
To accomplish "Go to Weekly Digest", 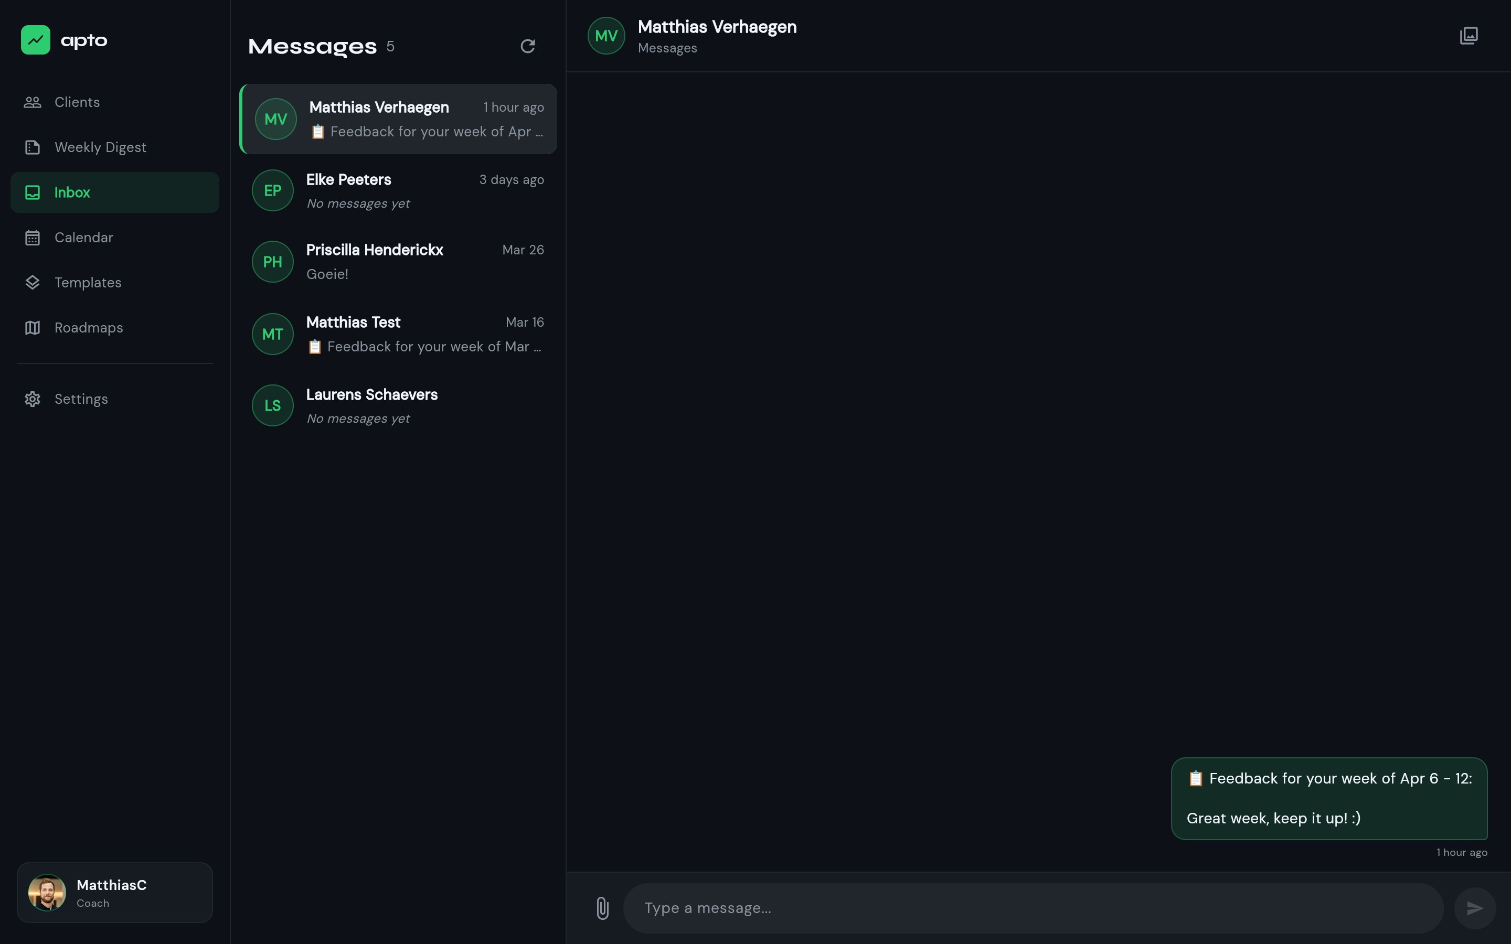I will (x=100, y=147).
